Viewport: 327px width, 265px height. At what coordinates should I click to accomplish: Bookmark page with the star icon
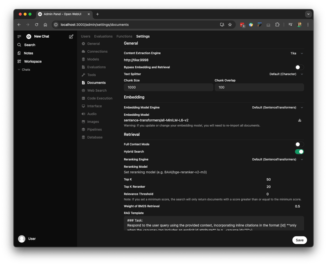pyautogui.click(x=230, y=25)
